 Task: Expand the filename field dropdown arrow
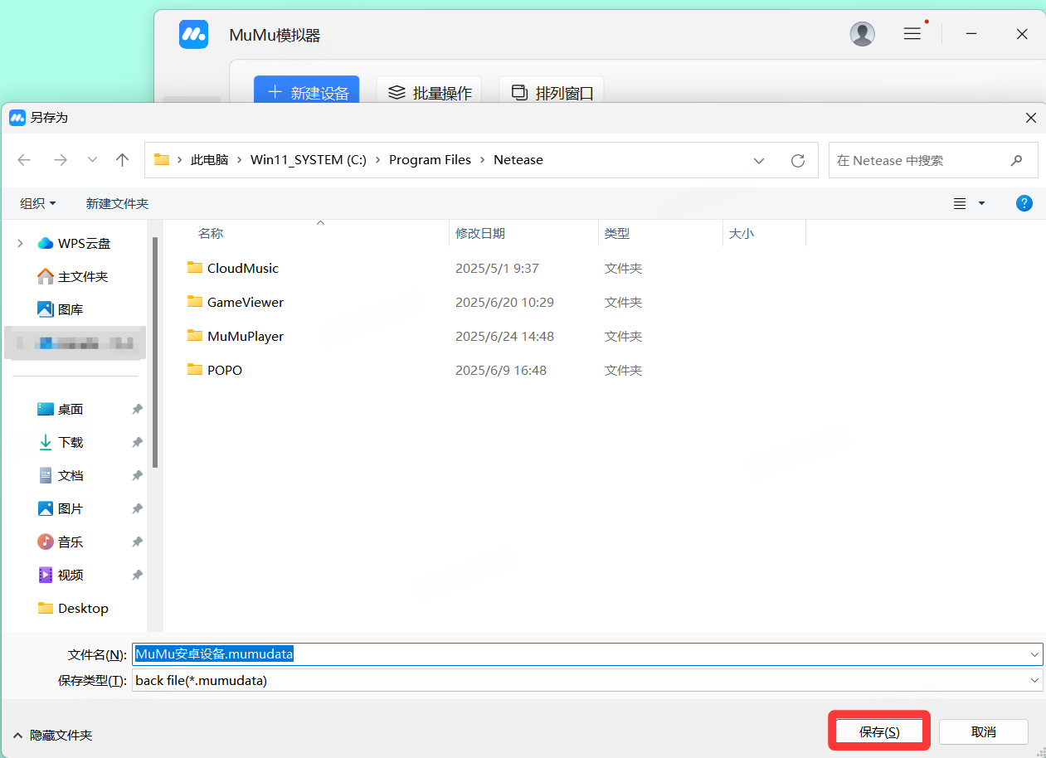[1034, 654]
